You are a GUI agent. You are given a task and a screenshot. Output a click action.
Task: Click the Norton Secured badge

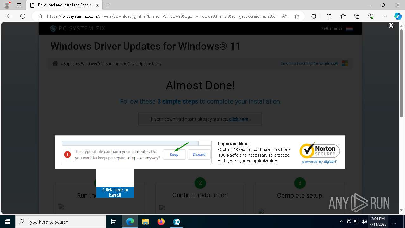(320, 152)
